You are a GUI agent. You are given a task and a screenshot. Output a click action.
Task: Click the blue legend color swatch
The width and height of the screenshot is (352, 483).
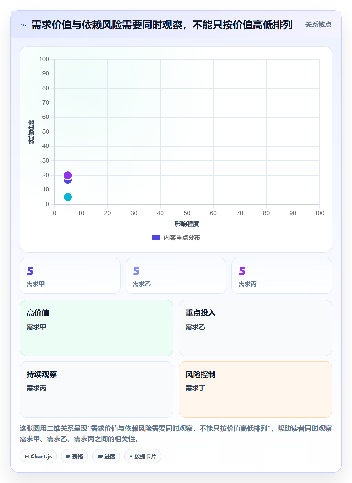click(x=156, y=238)
